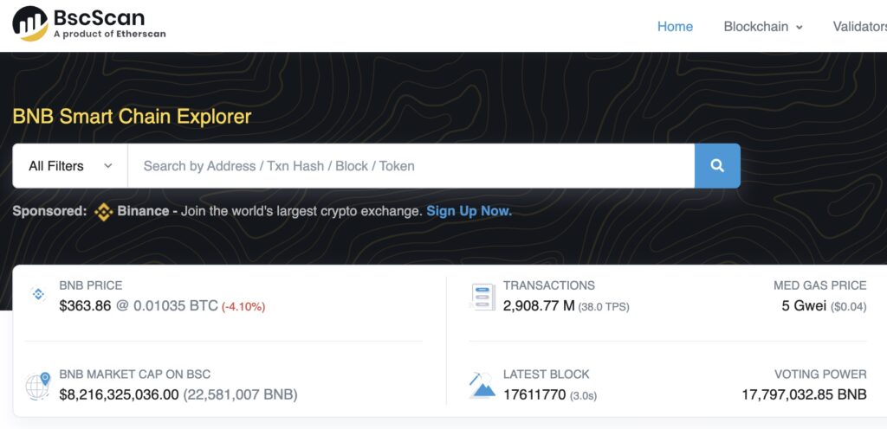Click the BscScan title text
Viewport: 887px width, 429px height.
(99, 17)
